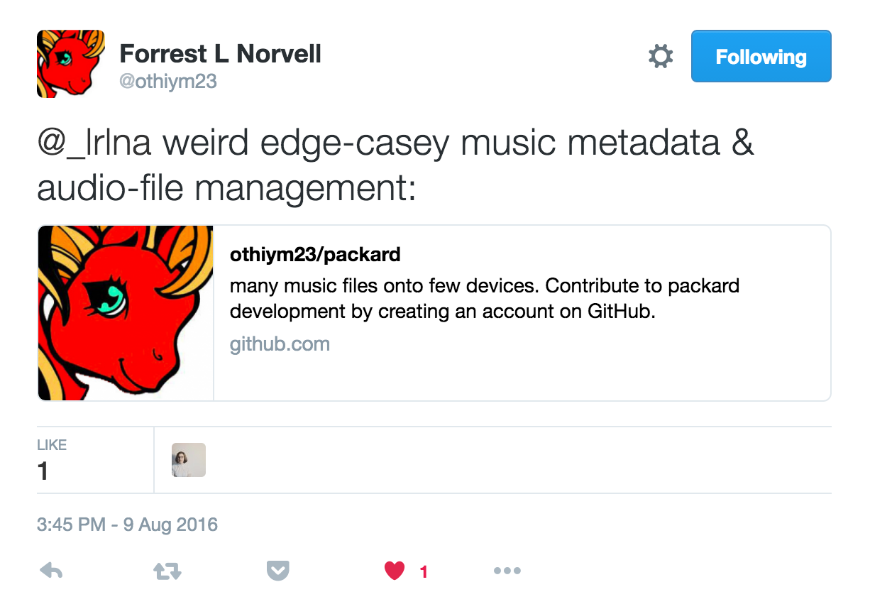The width and height of the screenshot is (870, 609).
Task: Visit the github.com link in card
Action: click(x=280, y=345)
